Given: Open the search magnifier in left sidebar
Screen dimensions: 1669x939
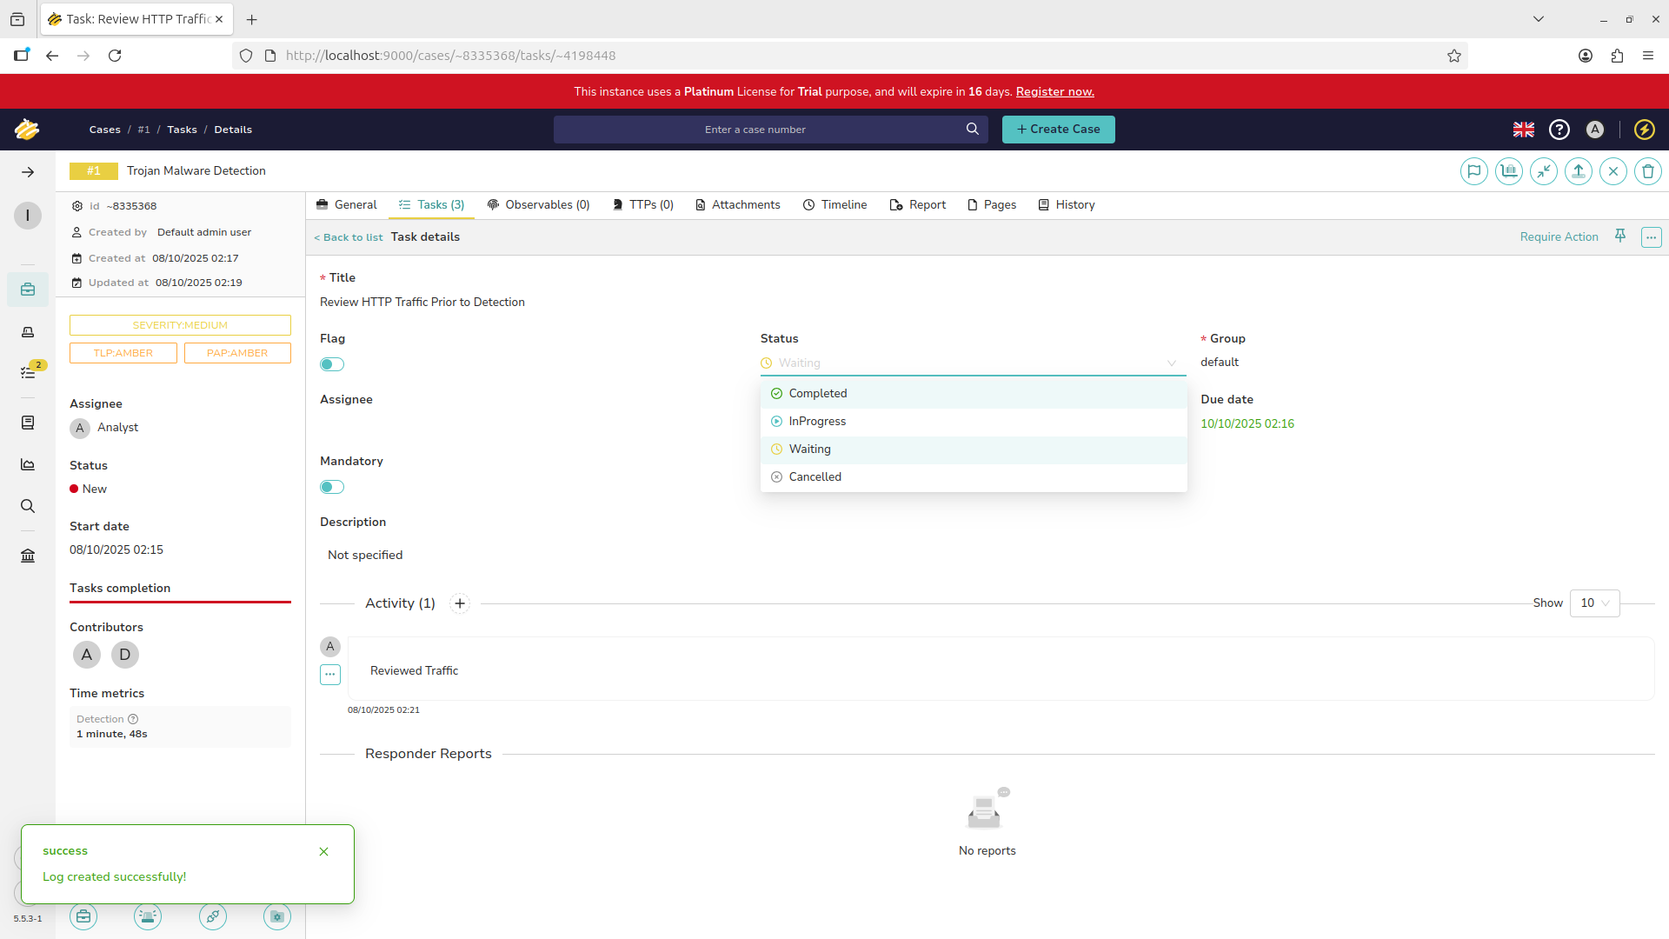Looking at the screenshot, I should pos(28,506).
